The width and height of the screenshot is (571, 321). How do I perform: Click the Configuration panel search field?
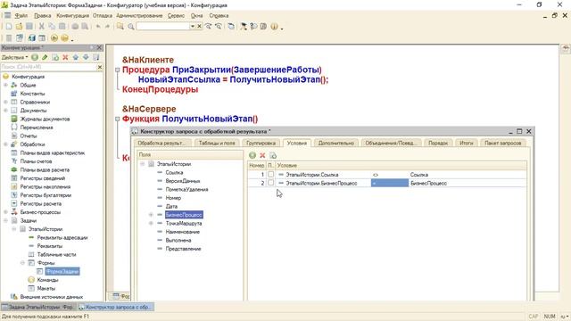click(48, 67)
